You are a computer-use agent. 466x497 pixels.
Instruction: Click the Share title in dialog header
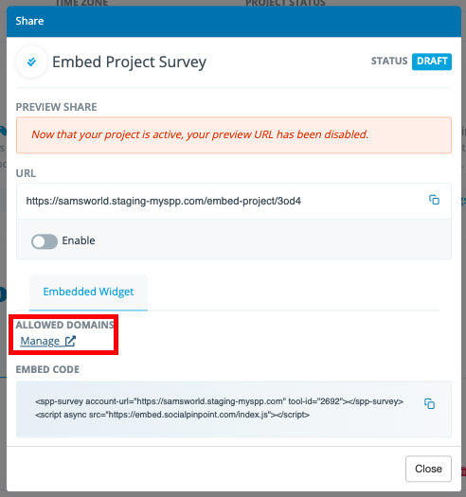pos(29,21)
